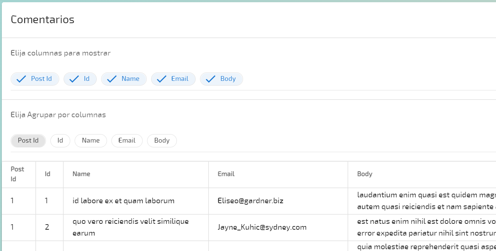
Task: Group rows by the Name chip
Action: pyautogui.click(x=91, y=141)
